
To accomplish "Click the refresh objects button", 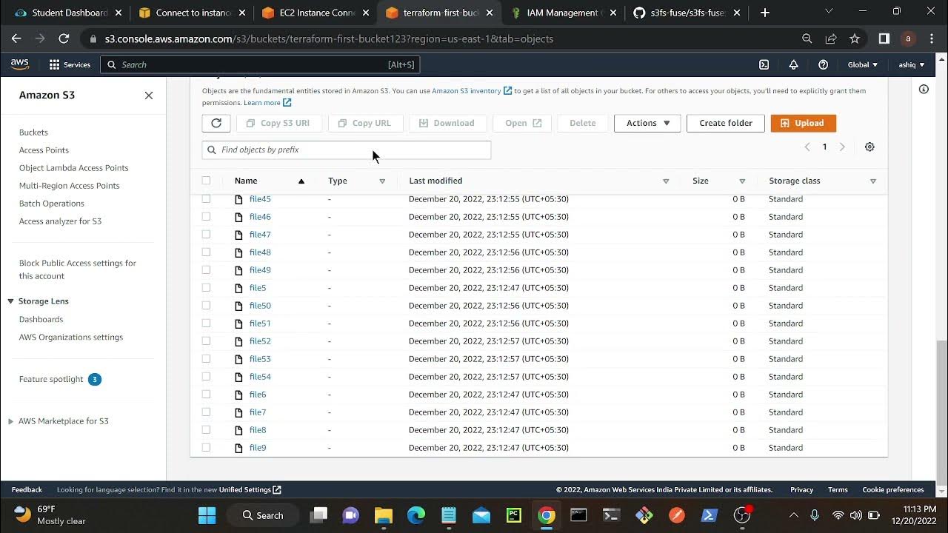I will (x=216, y=123).
